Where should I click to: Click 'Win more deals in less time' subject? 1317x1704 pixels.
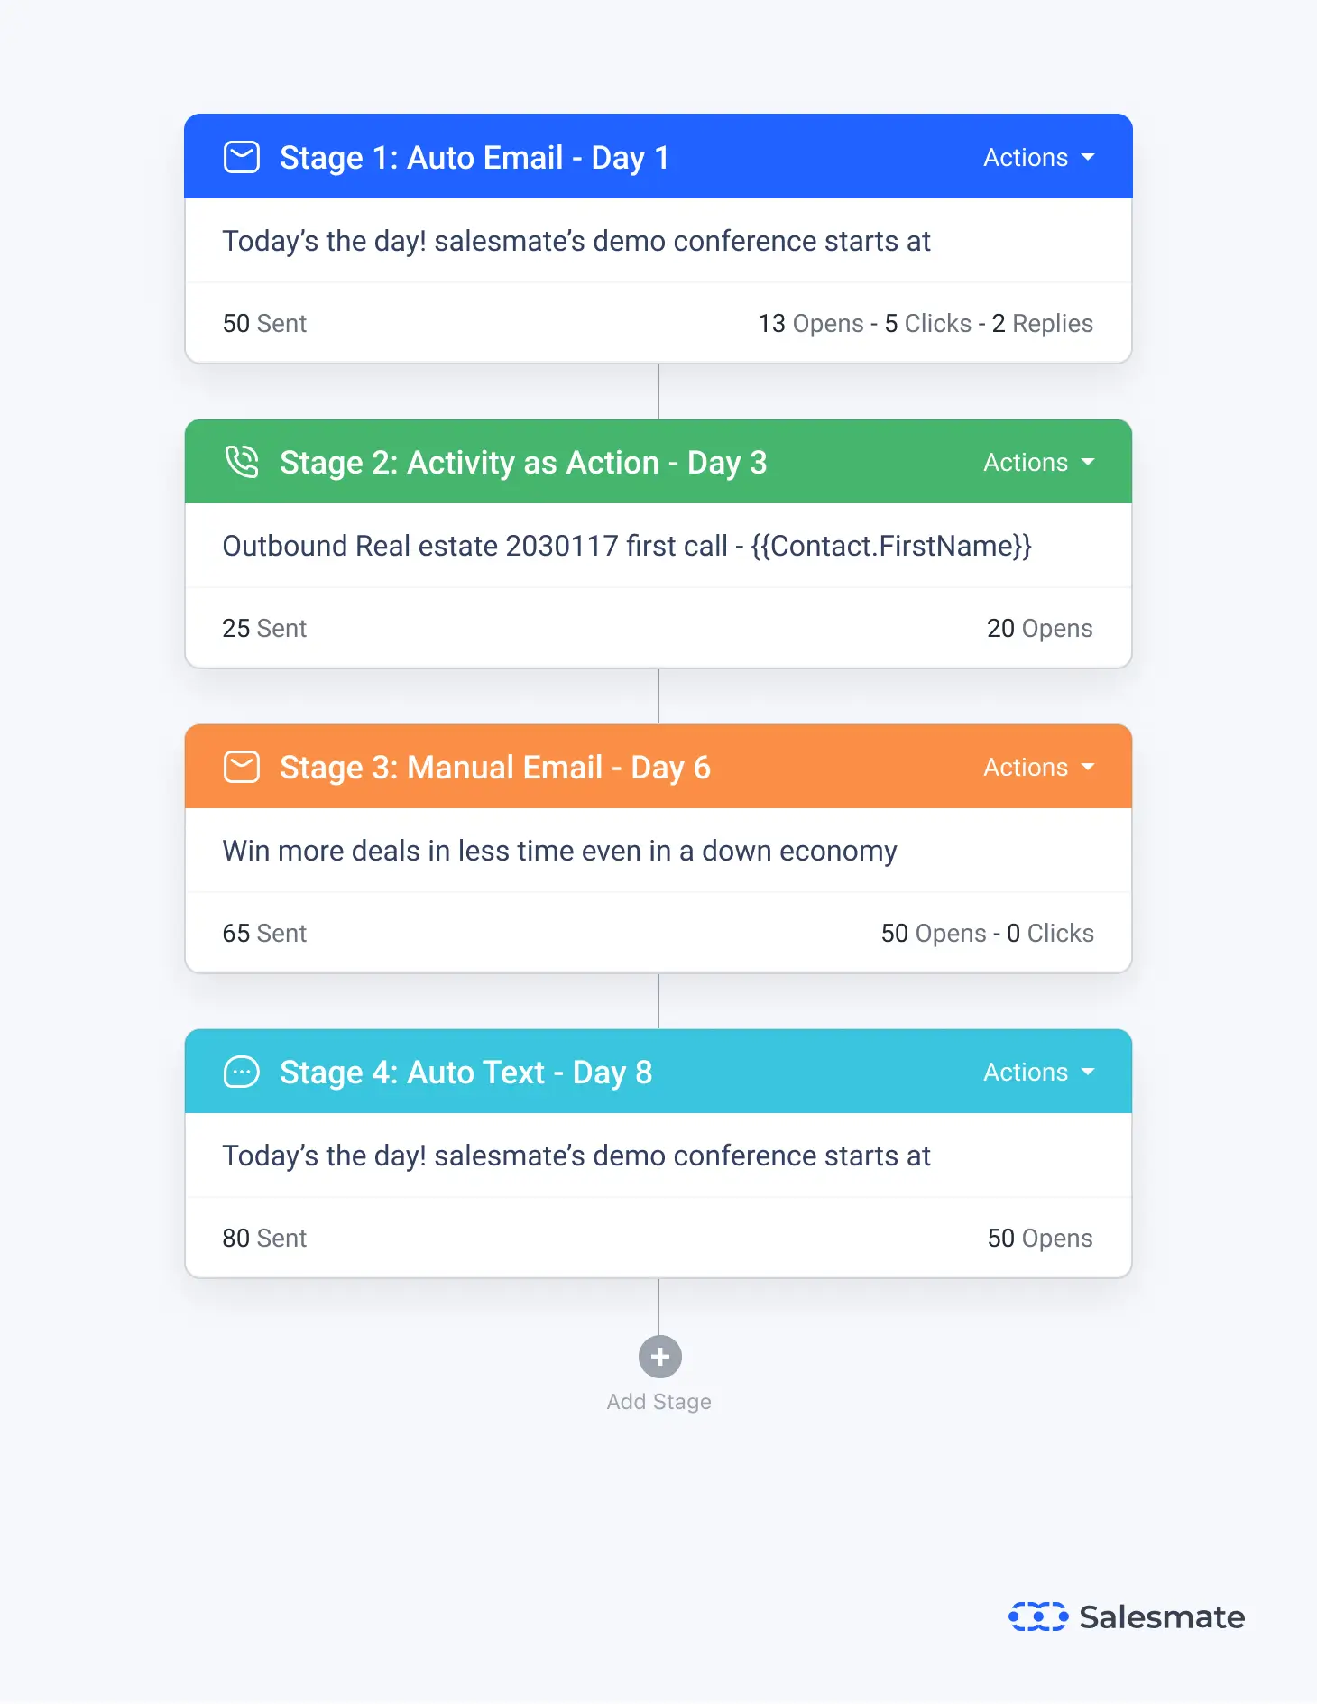pos(560,851)
